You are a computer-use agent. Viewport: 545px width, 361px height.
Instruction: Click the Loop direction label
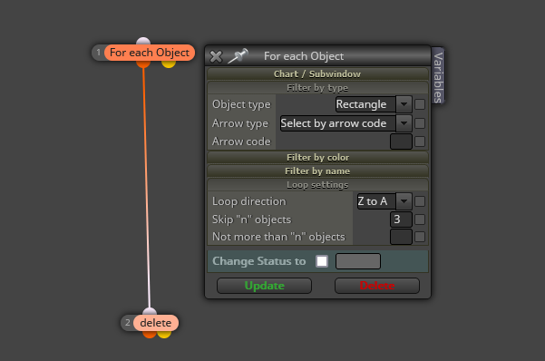click(248, 201)
